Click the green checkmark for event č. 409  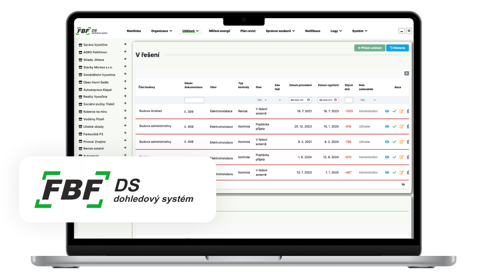click(x=394, y=126)
